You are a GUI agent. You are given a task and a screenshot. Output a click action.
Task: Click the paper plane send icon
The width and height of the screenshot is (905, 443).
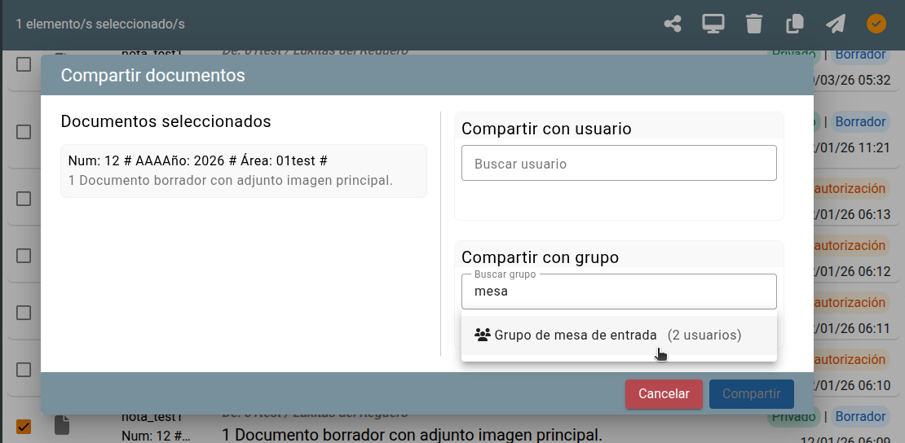click(x=835, y=24)
